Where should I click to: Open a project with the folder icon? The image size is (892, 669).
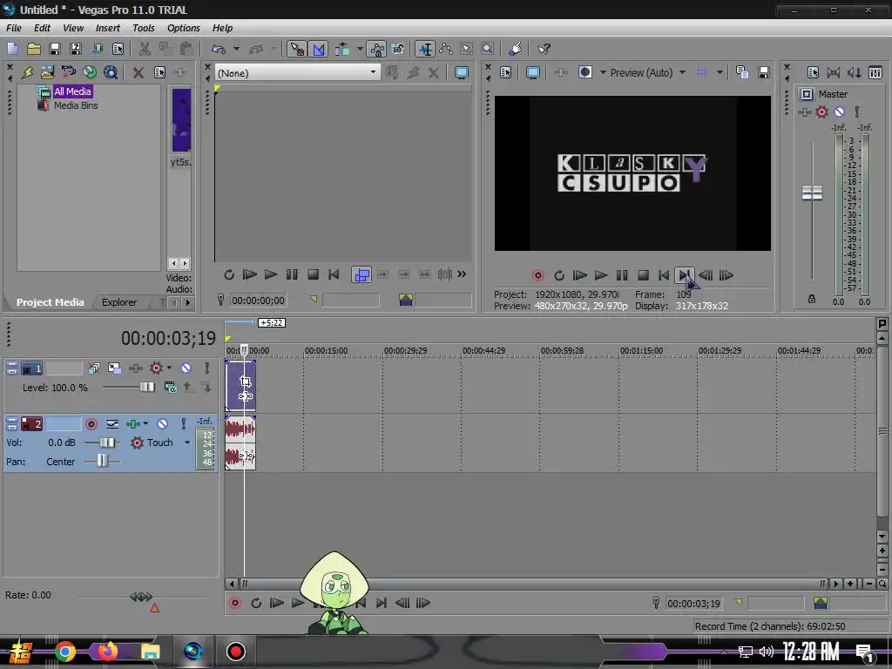pos(34,49)
